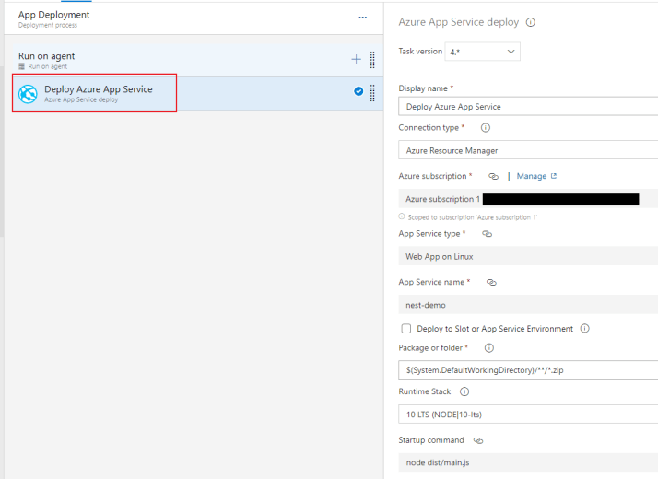Edit the Package or folder path field

[528, 370]
